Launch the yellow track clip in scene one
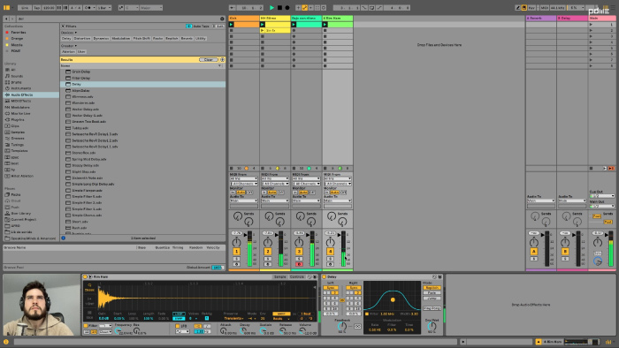The width and height of the screenshot is (619, 348). [263, 25]
